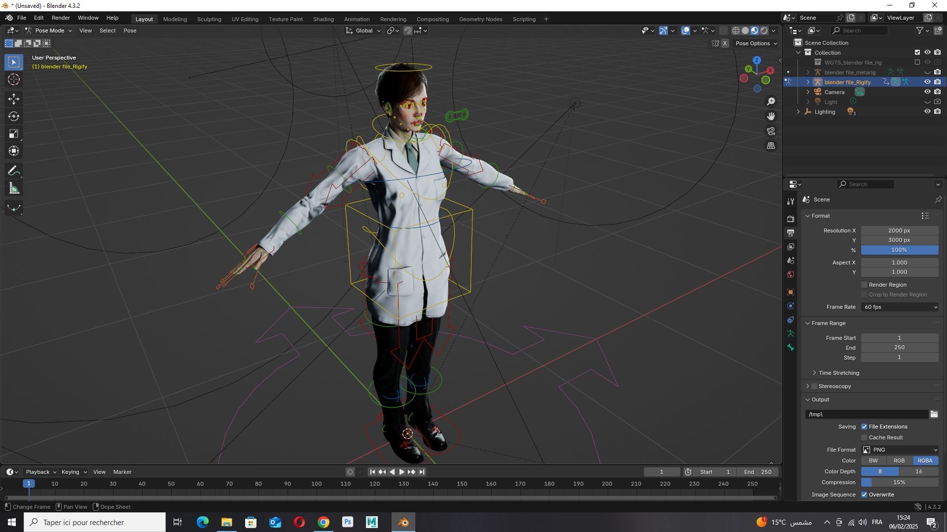Expand the Time Stretching panel
Viewport: 947px width, 532px height.
tap(838, 373)
